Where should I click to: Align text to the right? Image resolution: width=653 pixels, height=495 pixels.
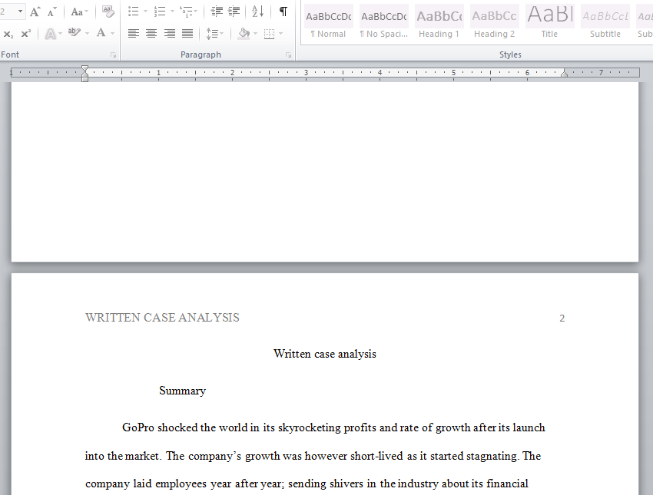170,33
